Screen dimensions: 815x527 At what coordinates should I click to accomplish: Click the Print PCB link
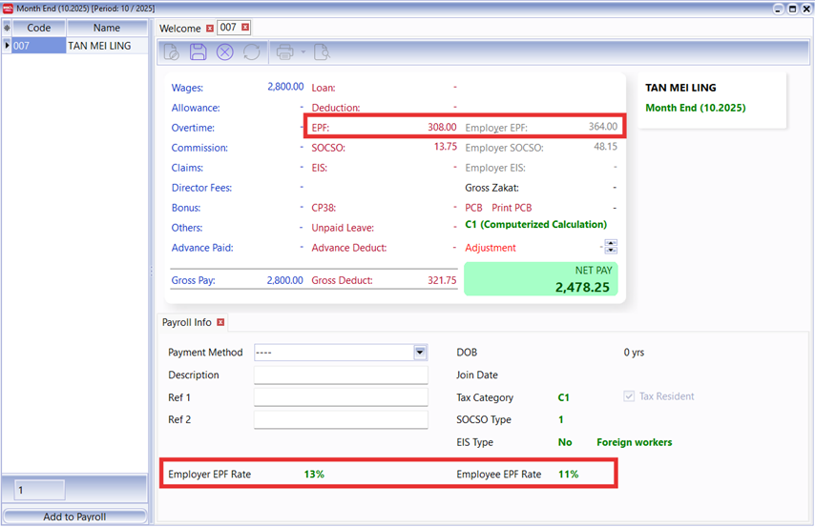pyautogui.click(x=512, y=208)
